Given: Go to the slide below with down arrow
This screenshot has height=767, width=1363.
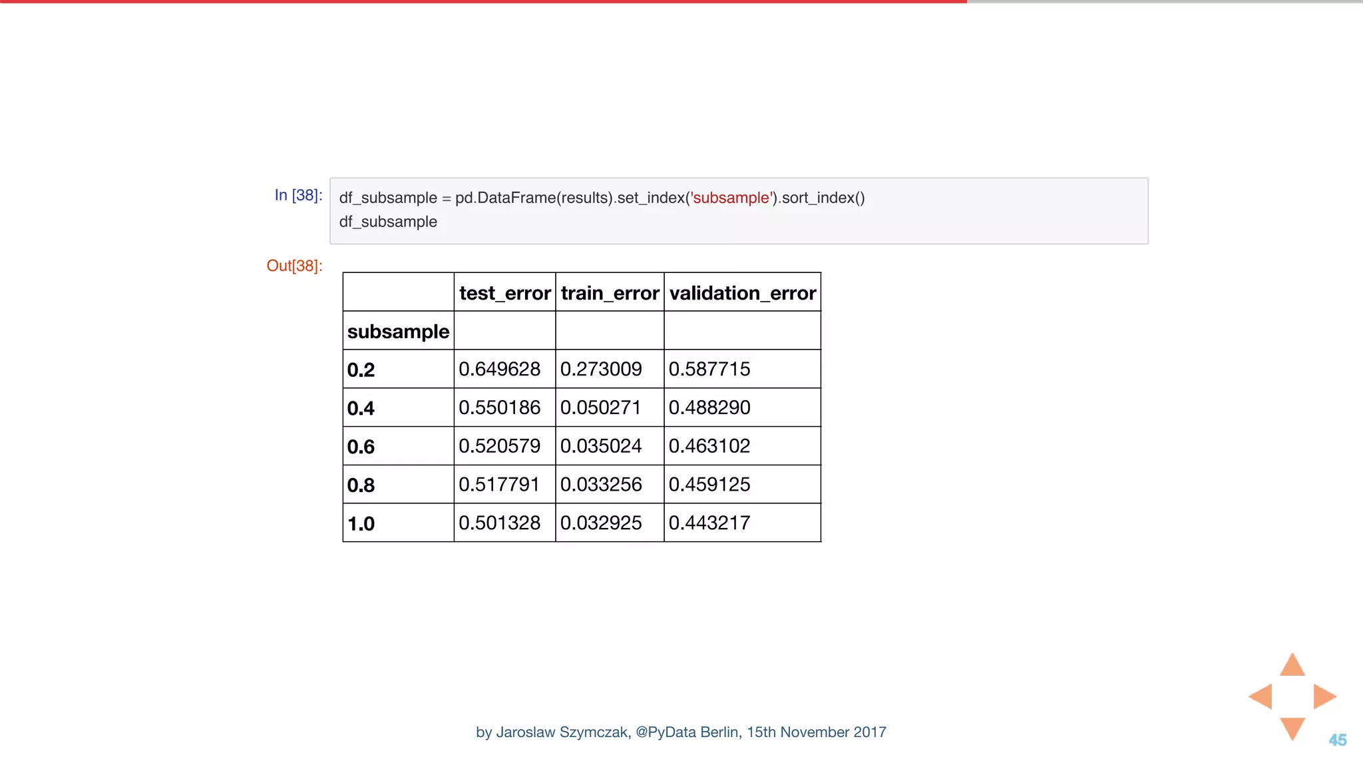Looking at the screenshot, I should pos(1292,728).
